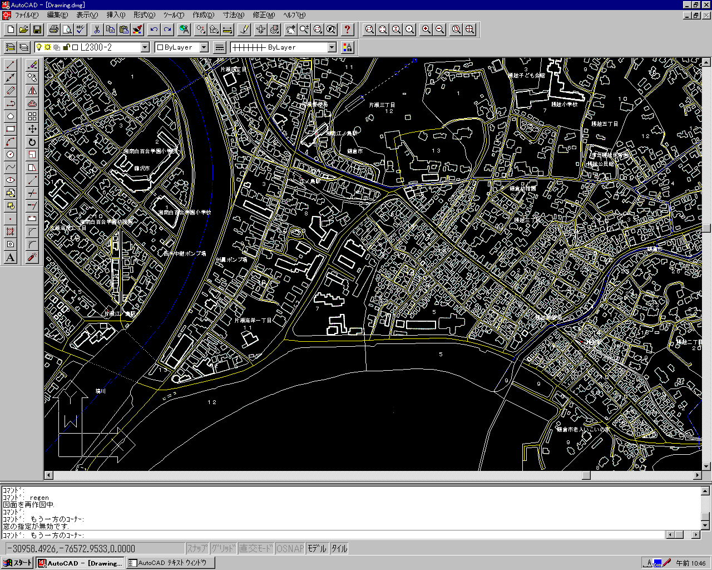Toggle Ortho mode in status bar
The height and width of the screenshot is (570, 712).
(x=256, y=548)
